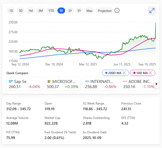The width and height of the screenshot is (162, 148).
Task: Click the pink 50D MA color dot
Action: pyautogui.click(x=134, y=73)
